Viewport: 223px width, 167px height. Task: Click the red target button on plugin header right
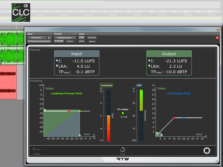tap(217, 38)
